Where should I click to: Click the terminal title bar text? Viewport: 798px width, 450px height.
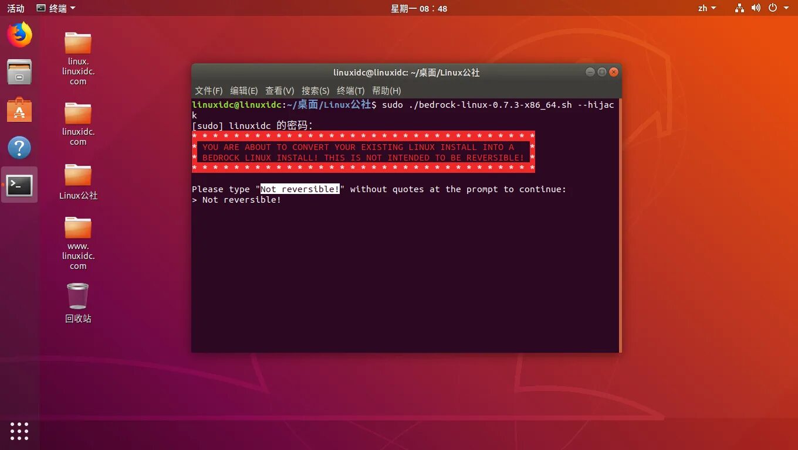(x=407, y=73)
